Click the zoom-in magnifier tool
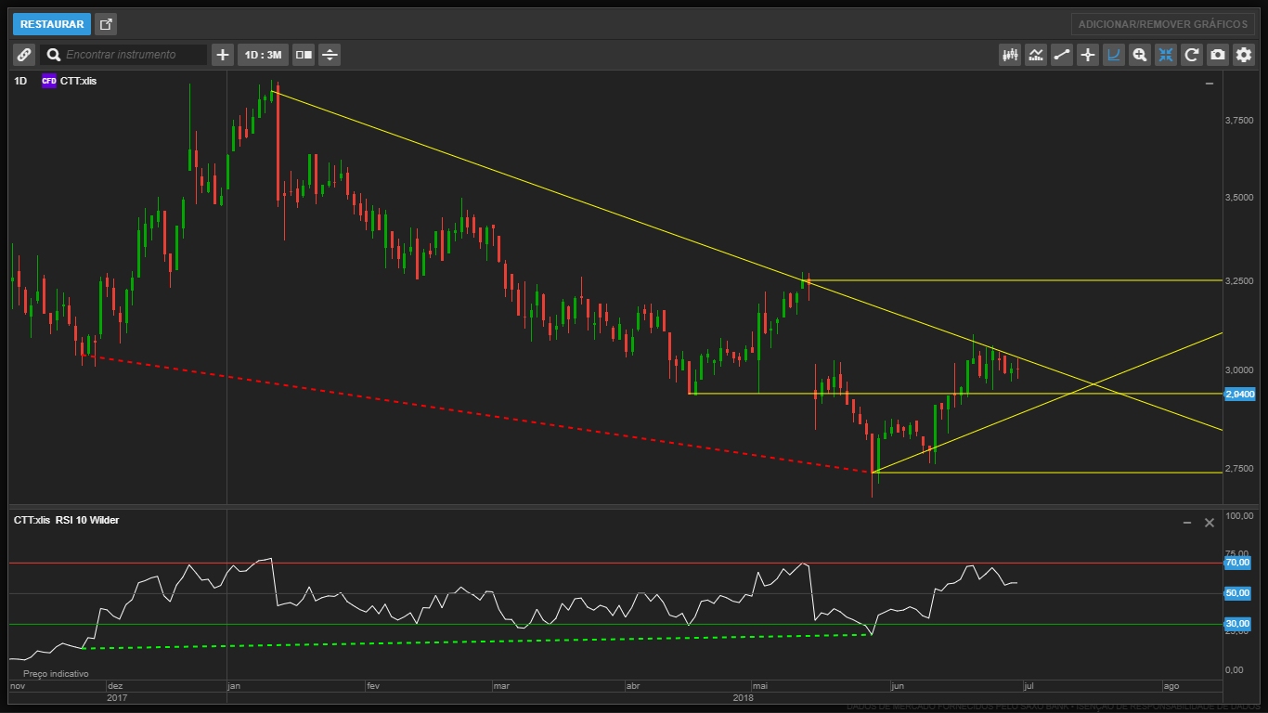 coord(1140,55)
